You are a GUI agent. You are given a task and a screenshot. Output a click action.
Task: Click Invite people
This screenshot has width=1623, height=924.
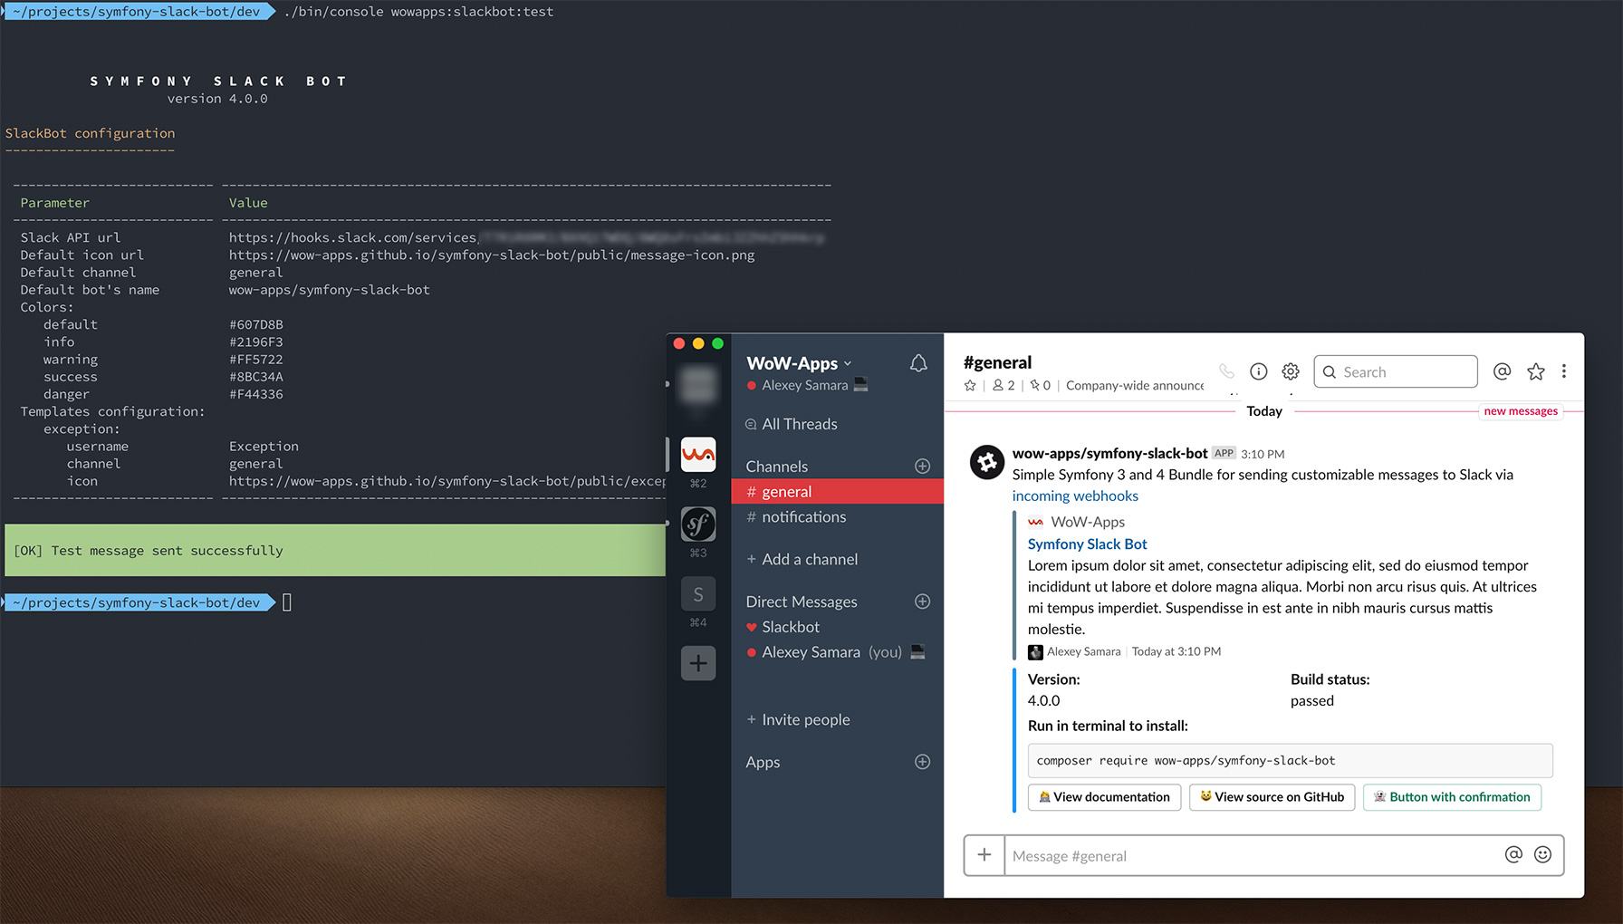pos(798,719)
